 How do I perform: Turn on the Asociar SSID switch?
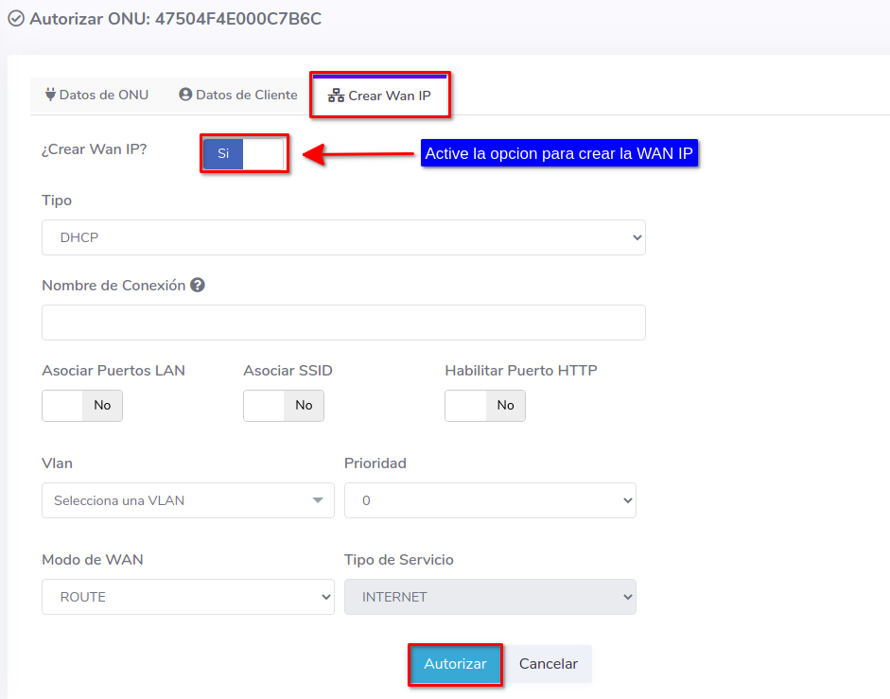[284, 405]
